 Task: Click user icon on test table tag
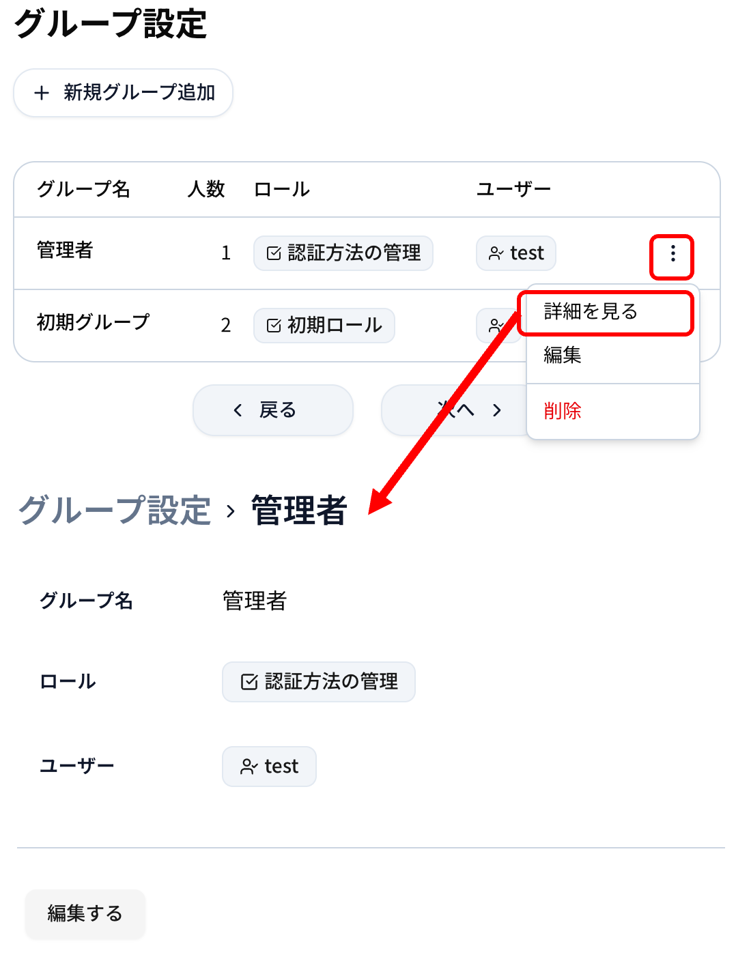(x=496, y=254)
